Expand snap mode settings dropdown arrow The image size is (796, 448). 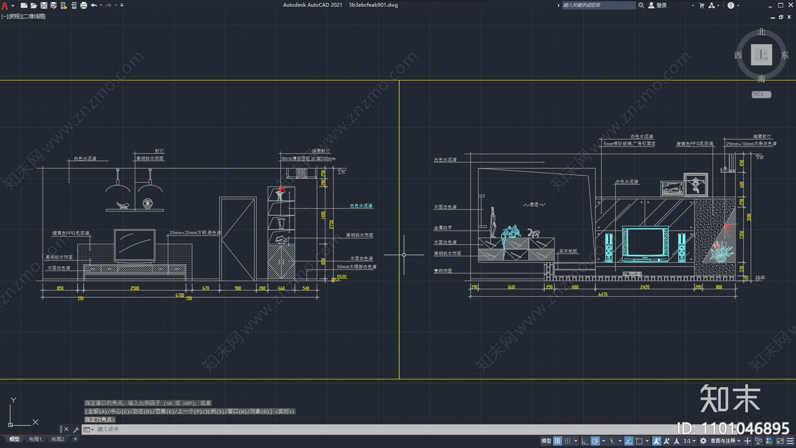coord(576,441)
